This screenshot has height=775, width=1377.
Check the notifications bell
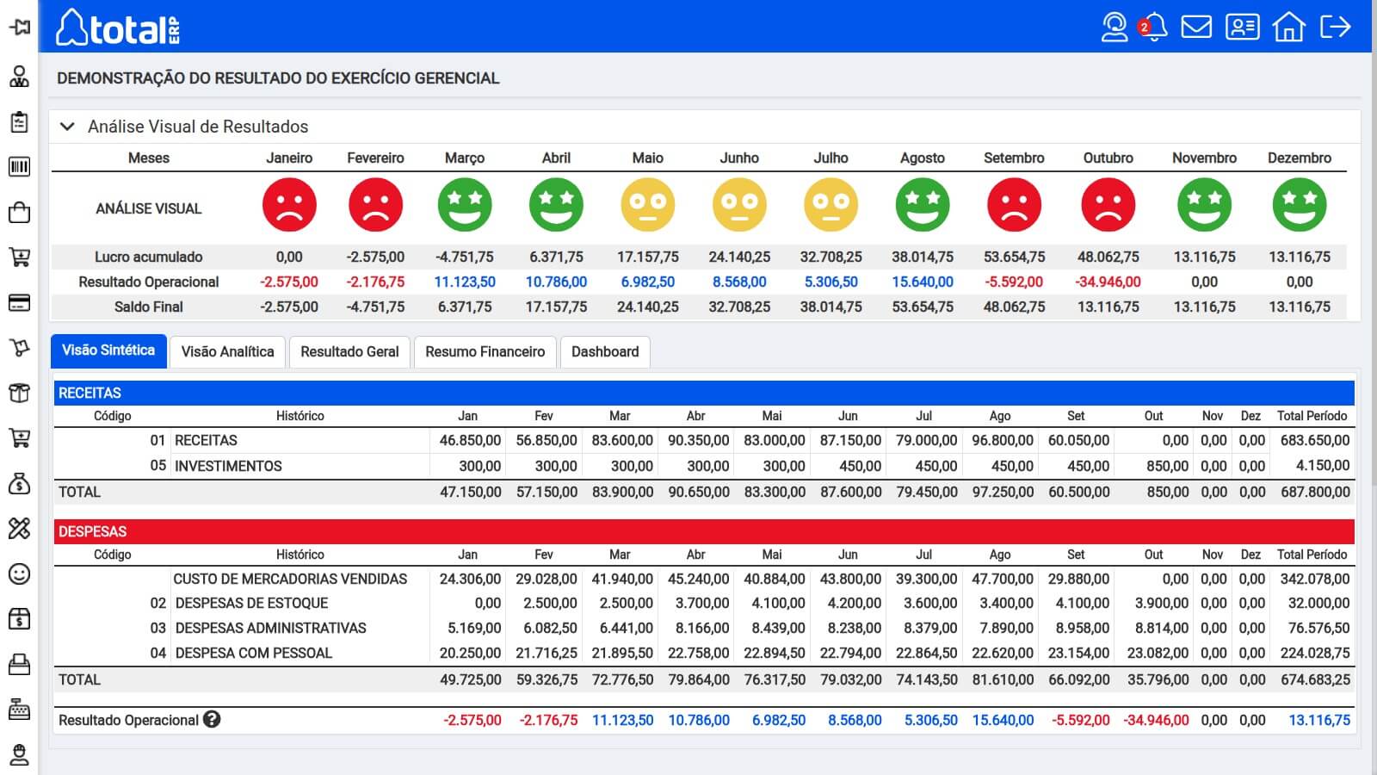[1153, 27]
